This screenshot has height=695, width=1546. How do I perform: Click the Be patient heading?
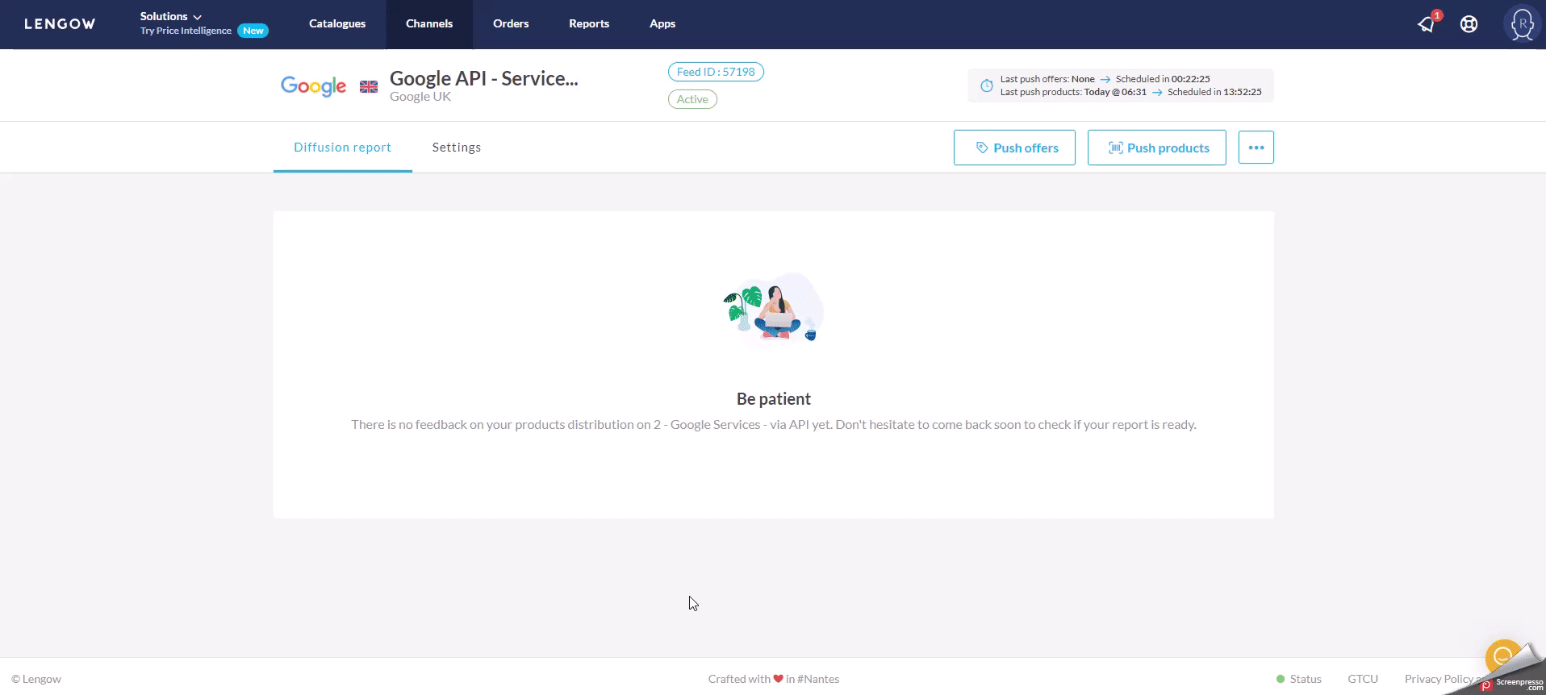coord(774,399)
